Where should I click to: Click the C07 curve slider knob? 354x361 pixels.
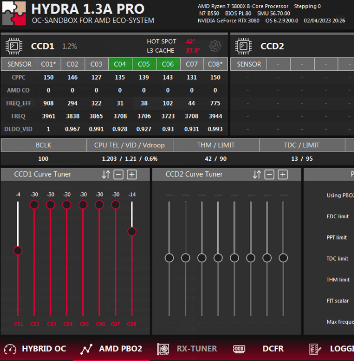tap(115, 205)
